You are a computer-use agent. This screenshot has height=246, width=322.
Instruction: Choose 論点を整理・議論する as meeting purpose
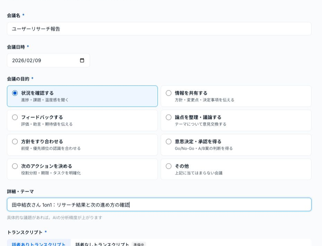(x=169, y=117)
